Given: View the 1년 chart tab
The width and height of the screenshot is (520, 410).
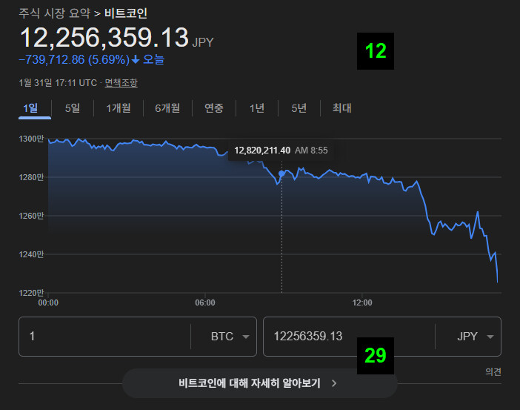Looking at the screenshot, I should (x=257, y=108).
